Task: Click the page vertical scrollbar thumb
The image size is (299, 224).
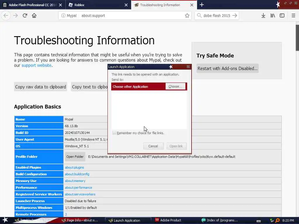Action: tap(297, 38)
